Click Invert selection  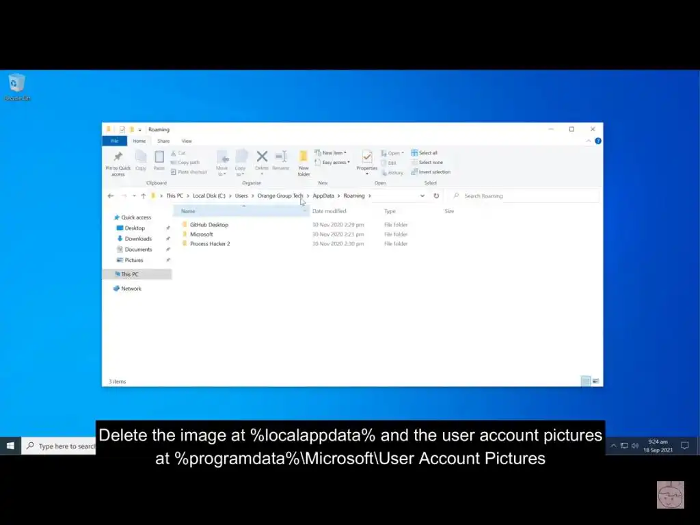(x=431, y=172)
